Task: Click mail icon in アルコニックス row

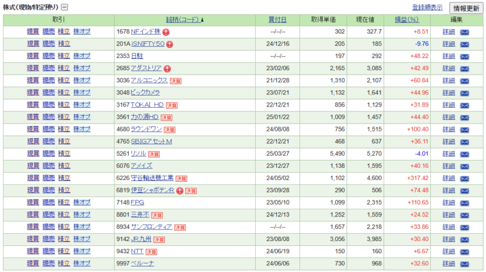Action: [x=464, y=81]
